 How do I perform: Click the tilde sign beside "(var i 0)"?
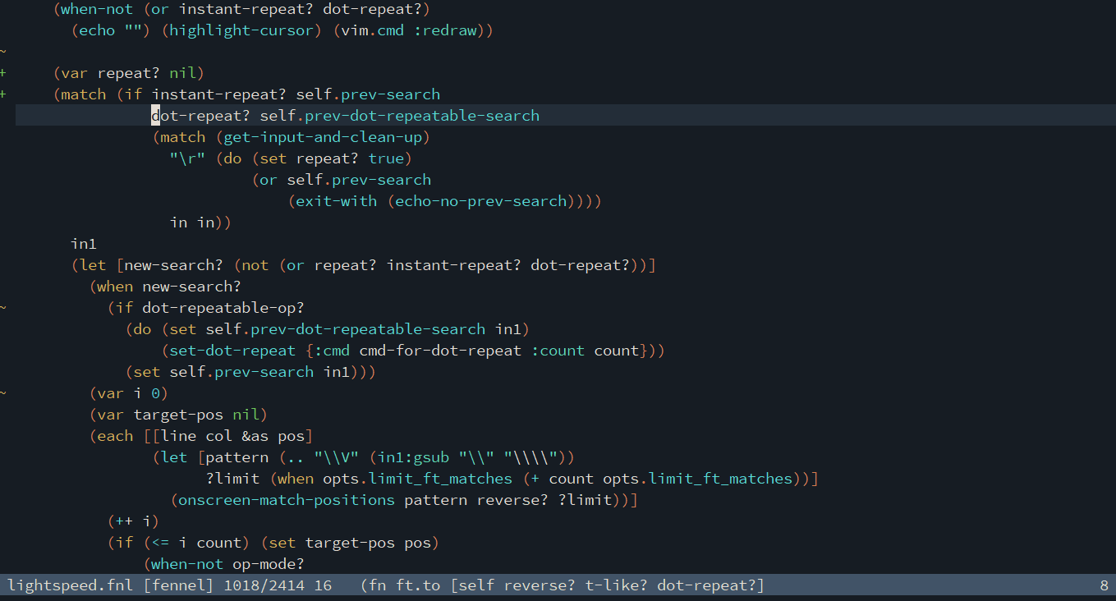(3, 393)
